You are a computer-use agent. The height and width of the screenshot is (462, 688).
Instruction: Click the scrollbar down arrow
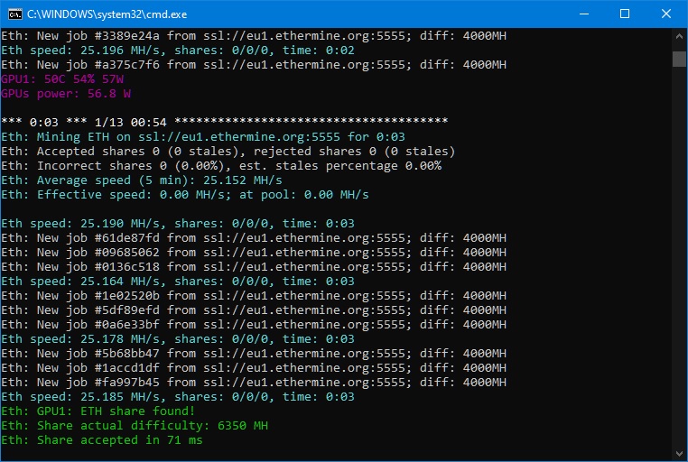click(x=679, y=453)
